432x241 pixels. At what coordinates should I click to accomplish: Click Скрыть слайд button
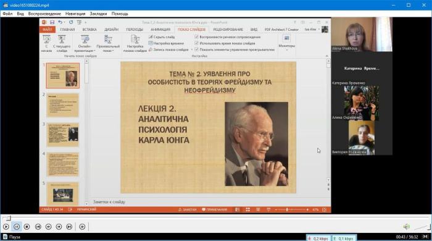162,36
